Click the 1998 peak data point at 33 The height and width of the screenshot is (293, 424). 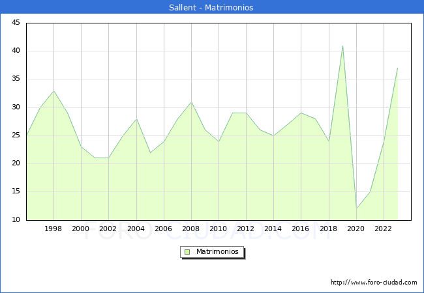point(53,91)
